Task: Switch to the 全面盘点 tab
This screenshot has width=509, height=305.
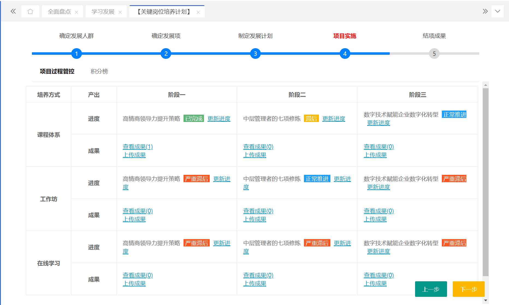Action: click(59, 12)
